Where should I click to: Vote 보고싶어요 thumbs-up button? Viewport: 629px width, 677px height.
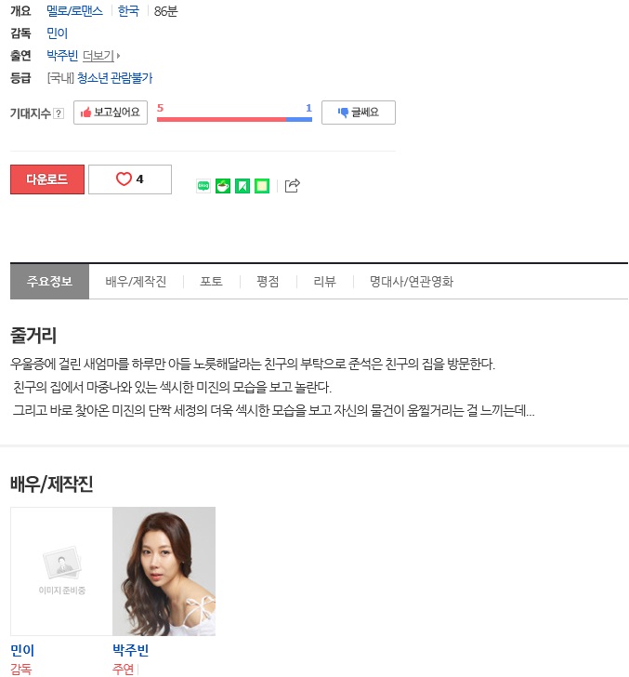[x=111, y=113]
